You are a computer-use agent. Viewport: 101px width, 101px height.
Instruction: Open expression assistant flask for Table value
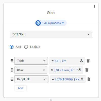point(81,61)
